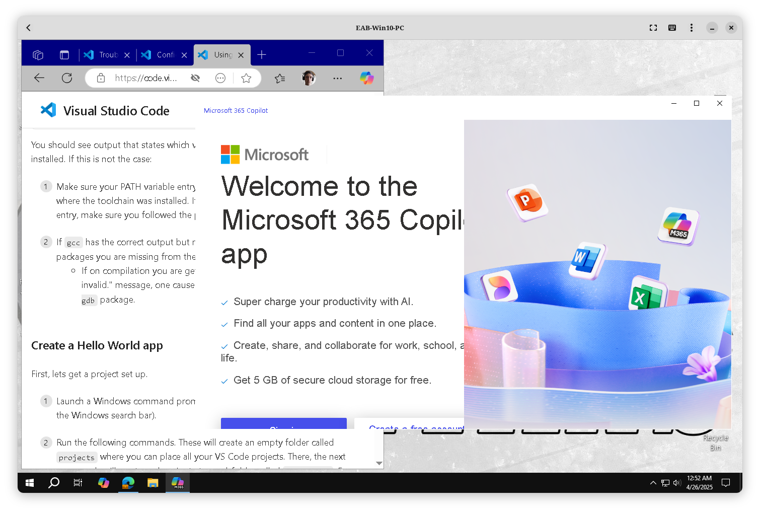Click the Excel icon in the illustration
760x512 pixels.
648,295
